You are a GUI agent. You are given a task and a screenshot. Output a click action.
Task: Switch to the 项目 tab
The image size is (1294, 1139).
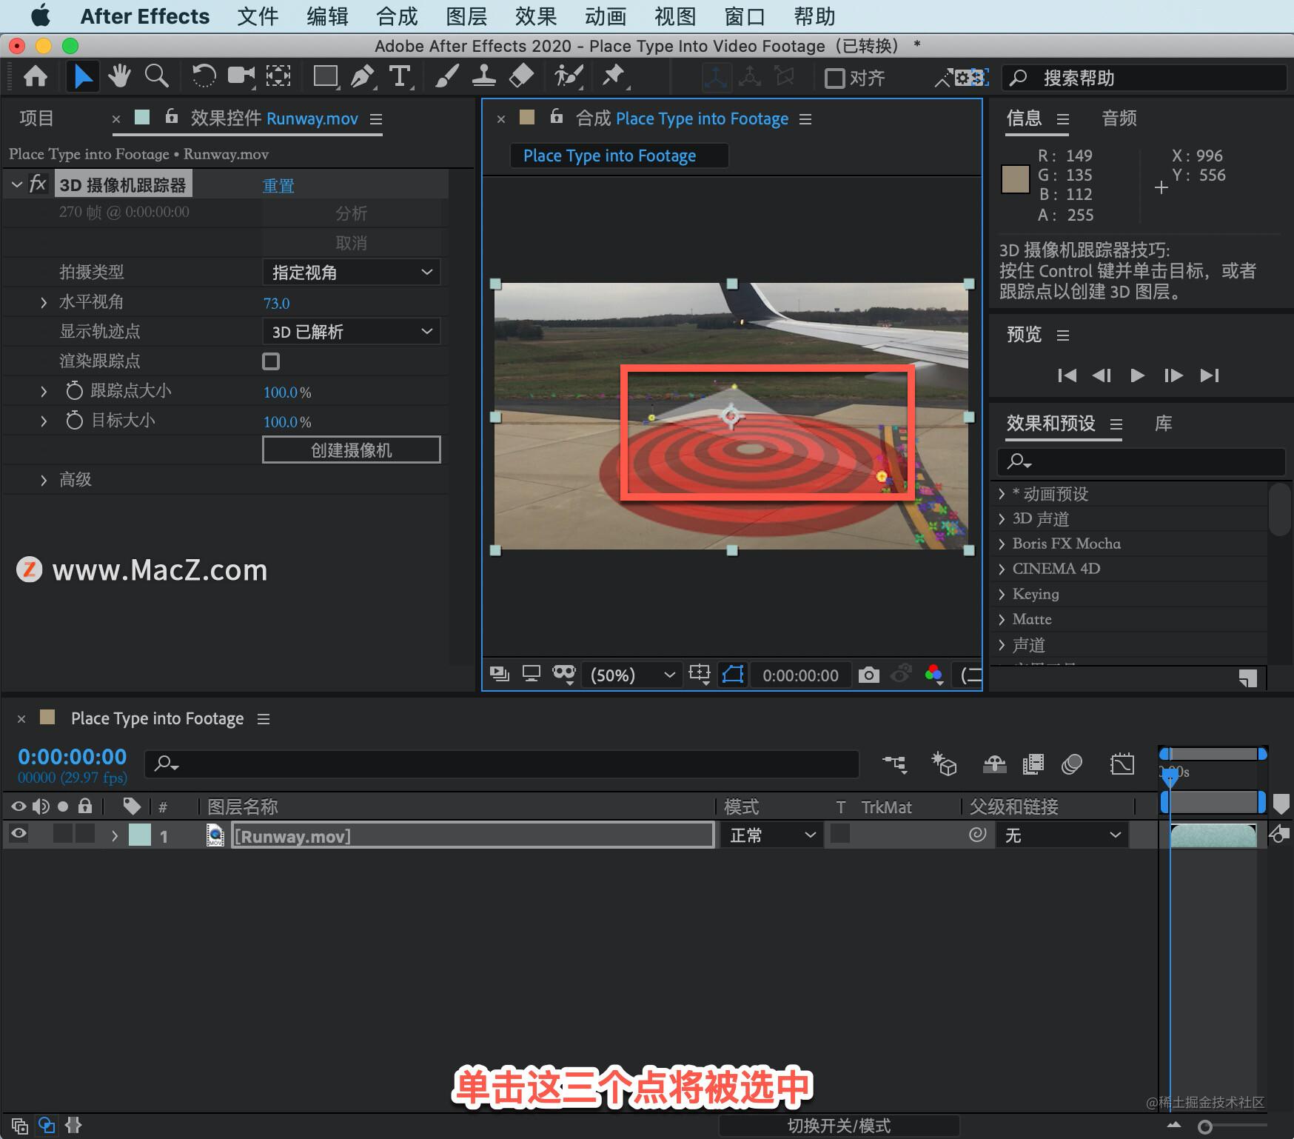pos(36,118)
